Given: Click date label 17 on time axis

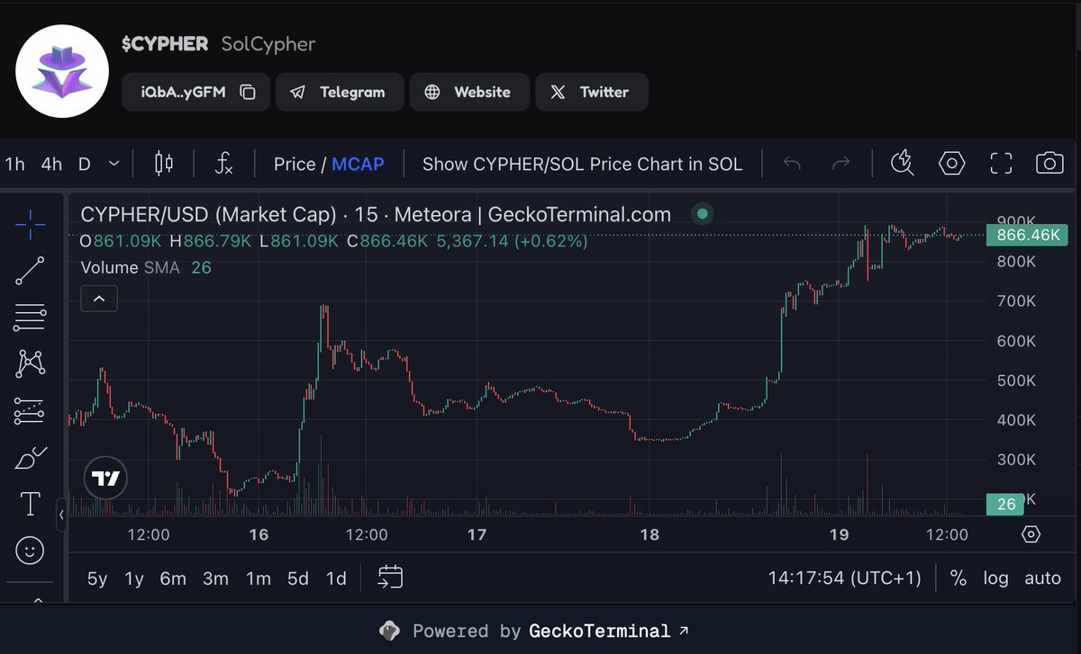Looking at the screenshot, I should [477, 534].
